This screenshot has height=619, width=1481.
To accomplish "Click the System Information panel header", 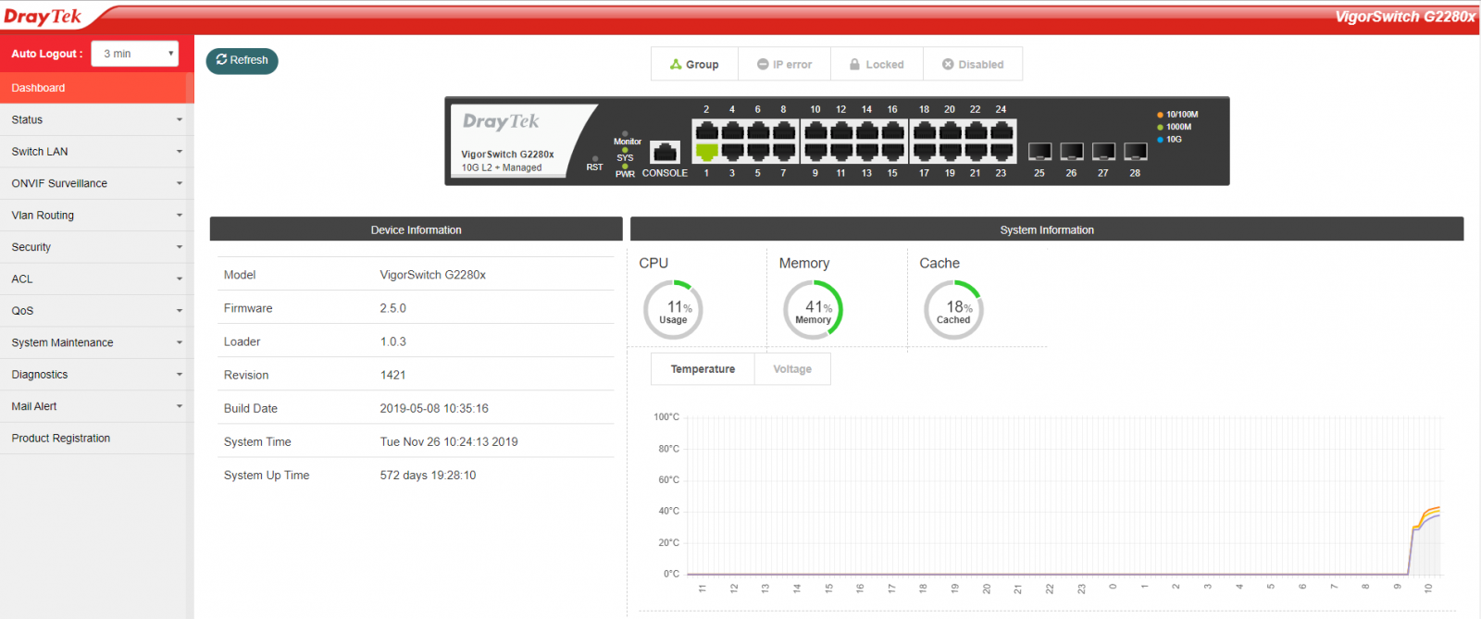I will [x=1047, y=229].
